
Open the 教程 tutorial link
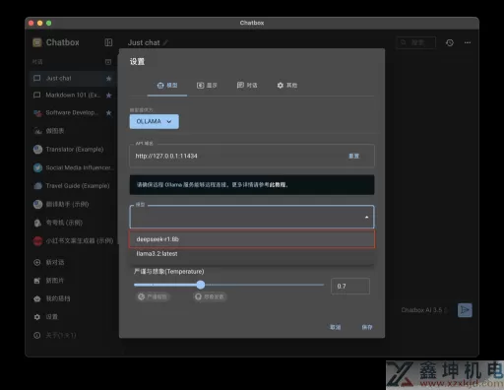[x=278, y=185]
